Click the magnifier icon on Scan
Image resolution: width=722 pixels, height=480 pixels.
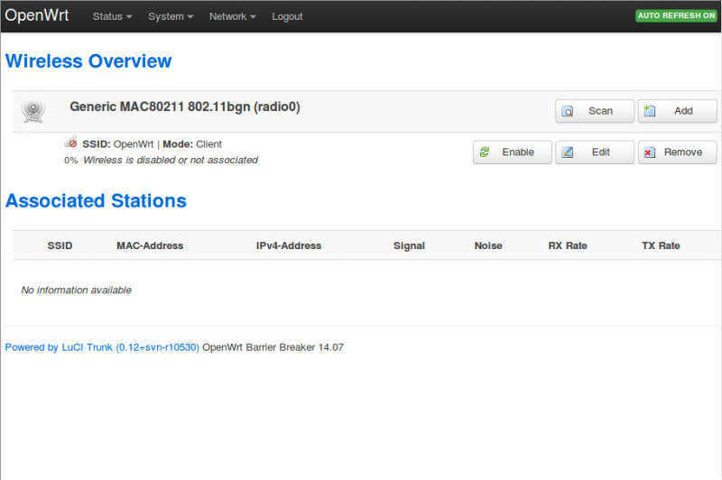click(569, 111)
